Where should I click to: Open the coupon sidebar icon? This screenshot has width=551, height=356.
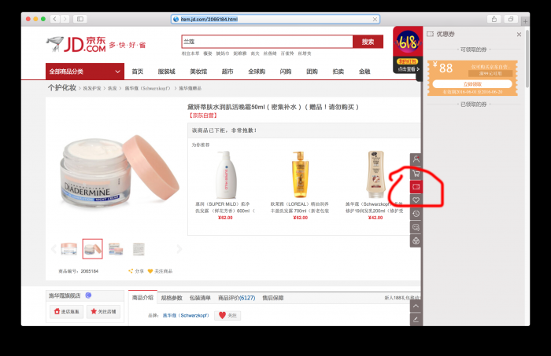[x=416, y=186]
